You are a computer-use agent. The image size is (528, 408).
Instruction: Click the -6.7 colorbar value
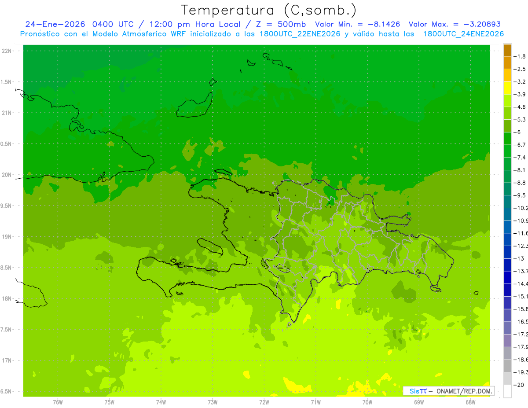[x=520, y=145]
